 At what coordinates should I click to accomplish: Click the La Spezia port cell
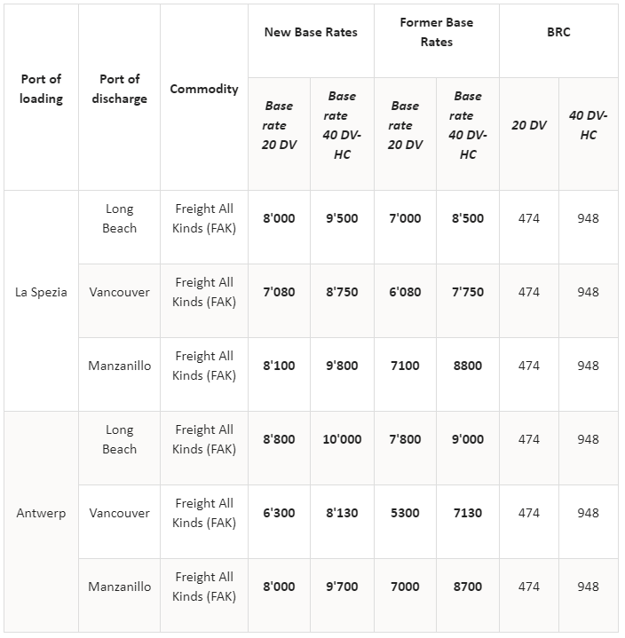tap(41, 292)
